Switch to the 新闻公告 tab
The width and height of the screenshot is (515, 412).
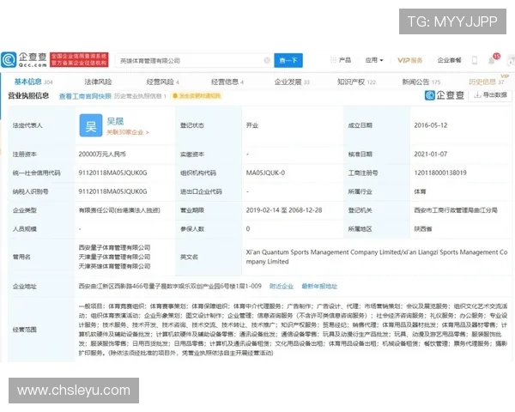pos(421,82)
